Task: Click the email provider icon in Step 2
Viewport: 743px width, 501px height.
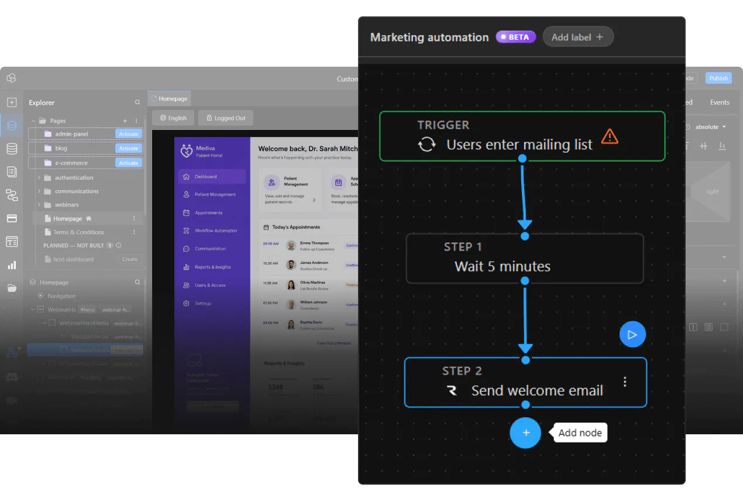Action: click(x=452, y=390)
